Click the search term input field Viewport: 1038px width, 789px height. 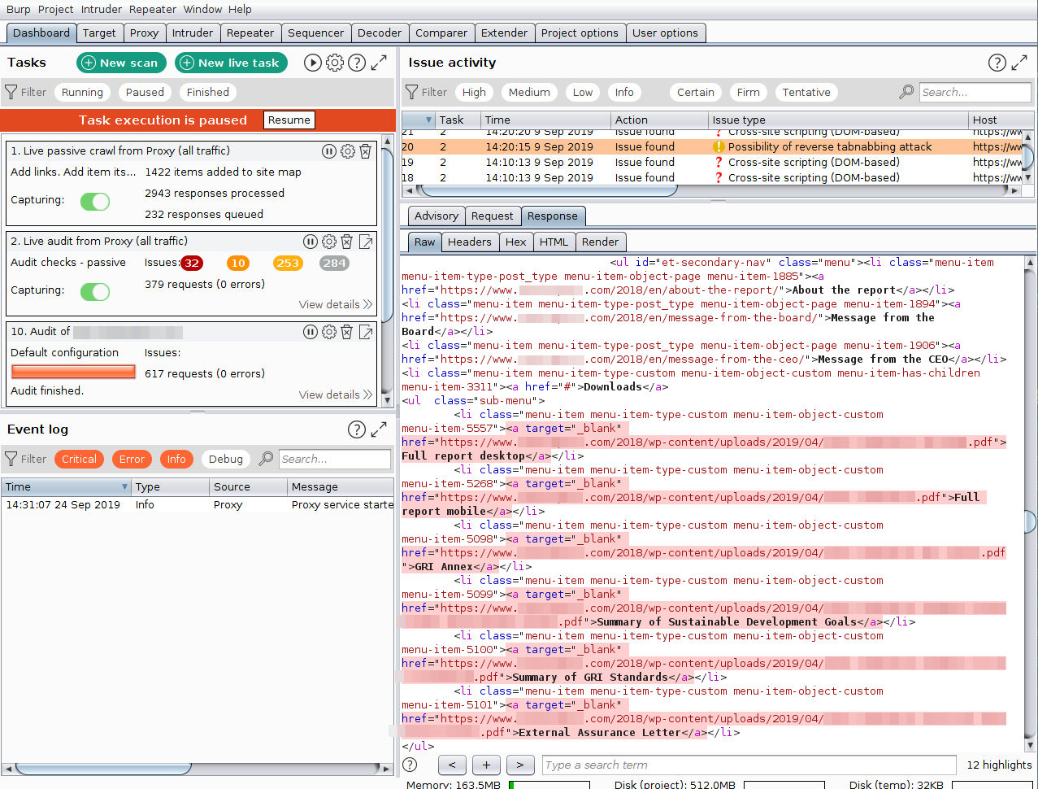pyautogui.click(x=748, y=765)
